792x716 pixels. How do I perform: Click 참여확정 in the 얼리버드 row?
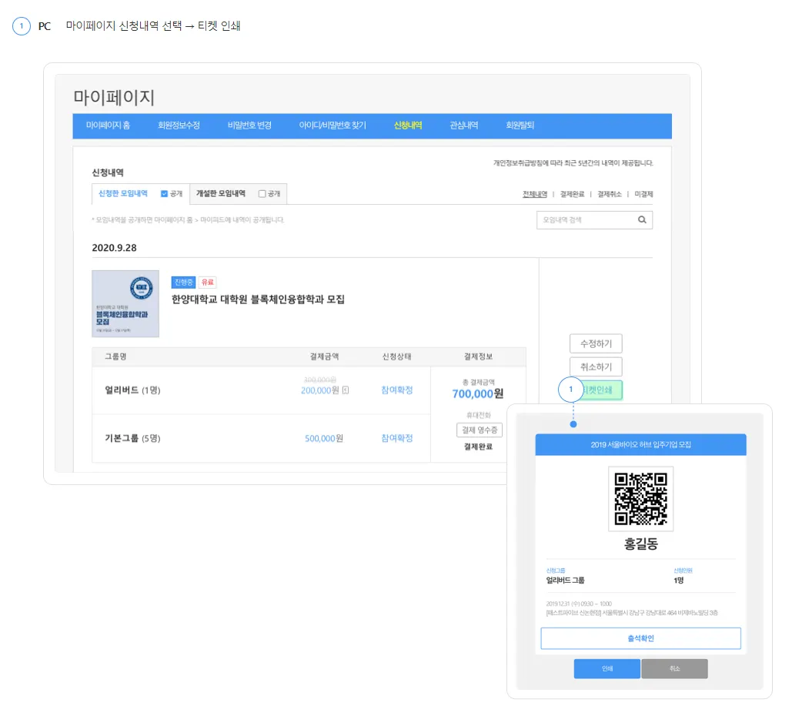tap(397, 390)
